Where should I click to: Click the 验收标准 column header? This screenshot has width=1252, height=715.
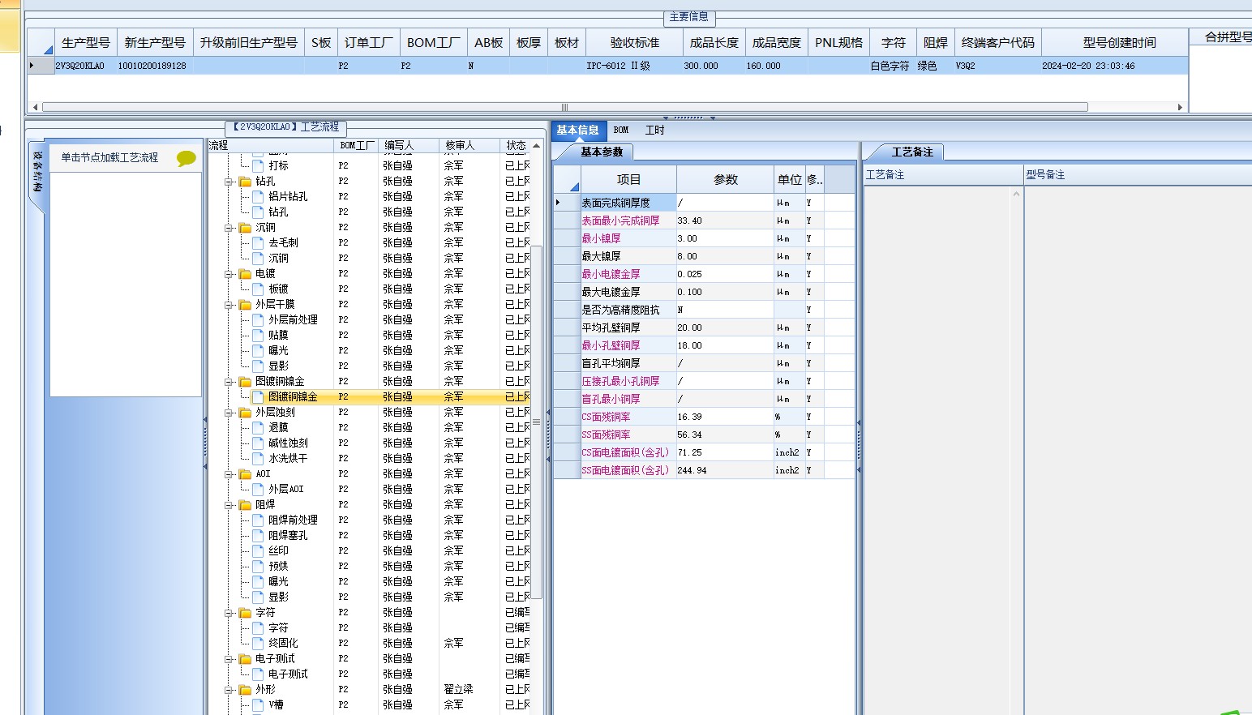click(635, 43)
